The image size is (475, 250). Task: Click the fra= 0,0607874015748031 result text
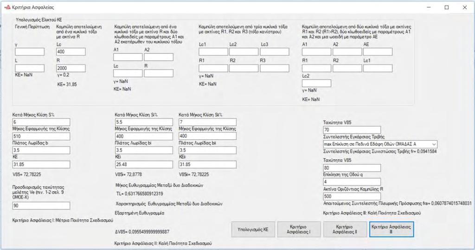[398, 203]
